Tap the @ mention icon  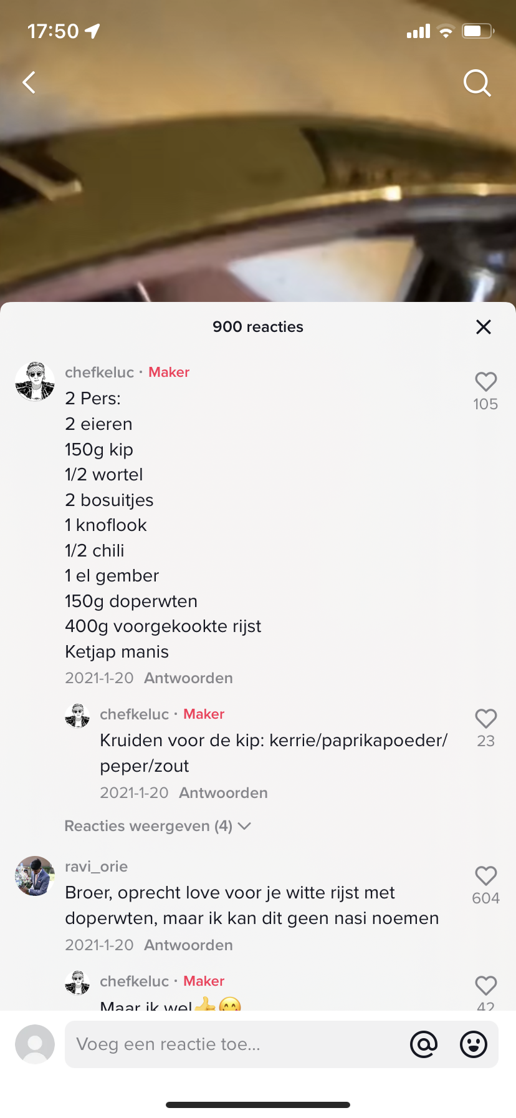coord(424,1044)
